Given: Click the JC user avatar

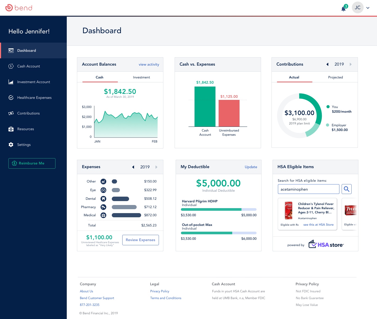Looking at the screenshot, I should 358,8.
